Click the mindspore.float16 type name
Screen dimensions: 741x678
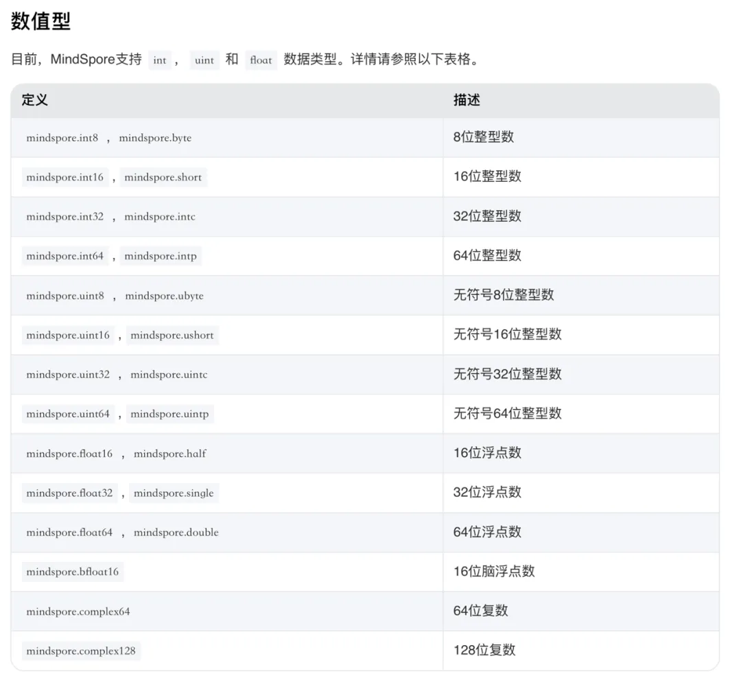point(69,454)
